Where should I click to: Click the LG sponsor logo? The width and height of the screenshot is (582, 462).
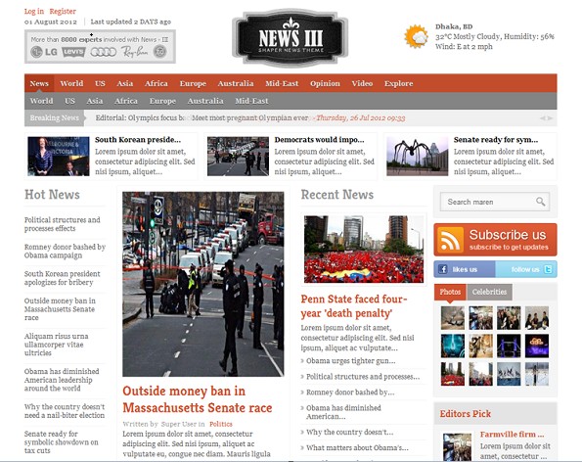click(44, 52)
